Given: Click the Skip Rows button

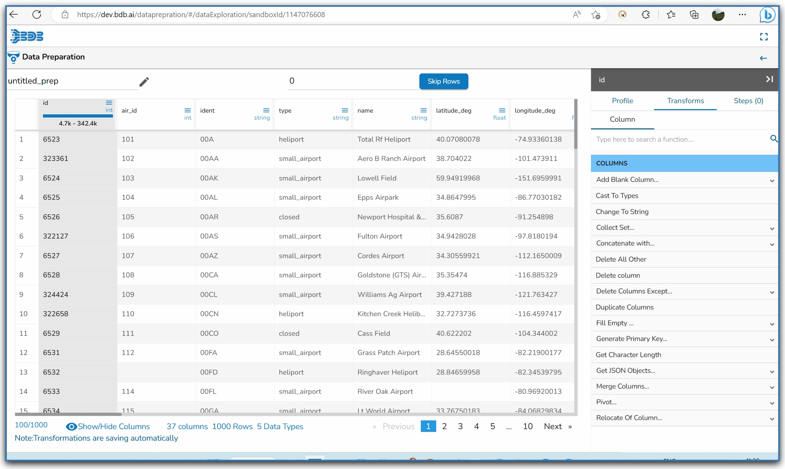Looking at the screenshot, I should (443, 81).
